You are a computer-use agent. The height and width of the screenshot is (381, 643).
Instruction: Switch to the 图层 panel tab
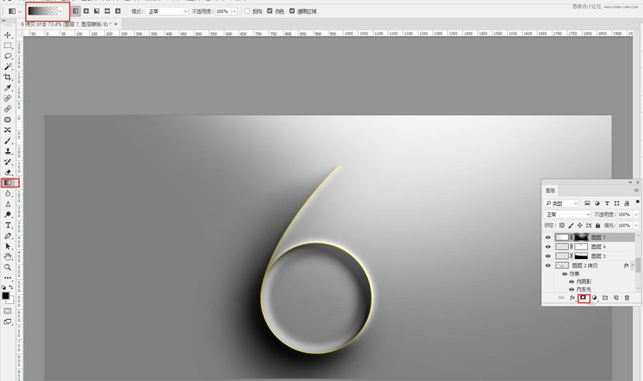[x=550, y=190]
